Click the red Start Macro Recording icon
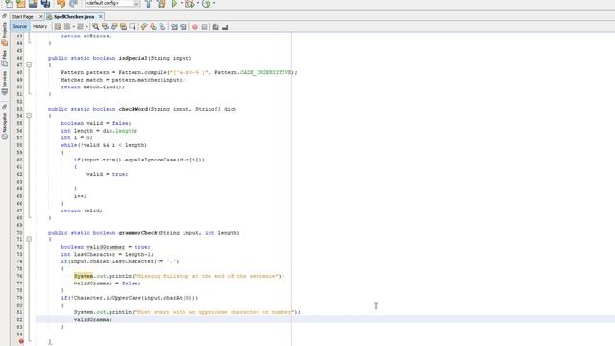This screenshot has width=615, height=346. [194, 27]
